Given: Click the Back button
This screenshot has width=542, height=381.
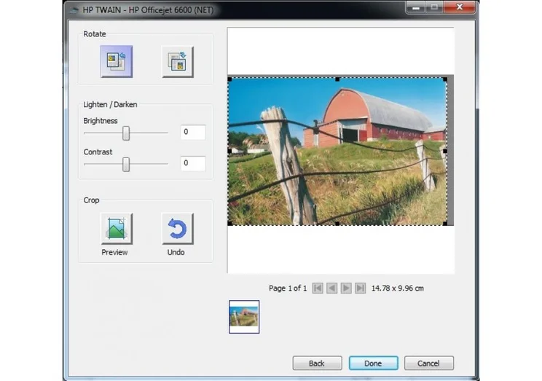Looking at the screenshot, I should [x=317, y=363].
